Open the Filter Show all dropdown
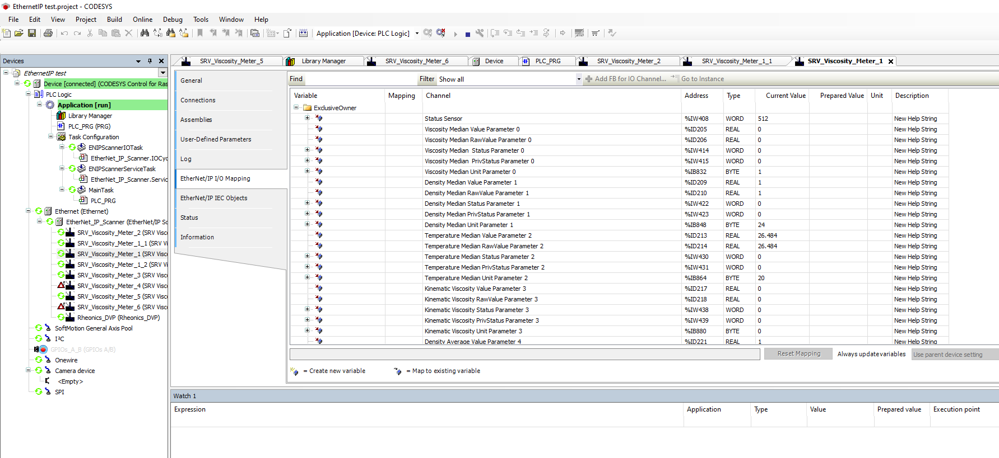 579,79
